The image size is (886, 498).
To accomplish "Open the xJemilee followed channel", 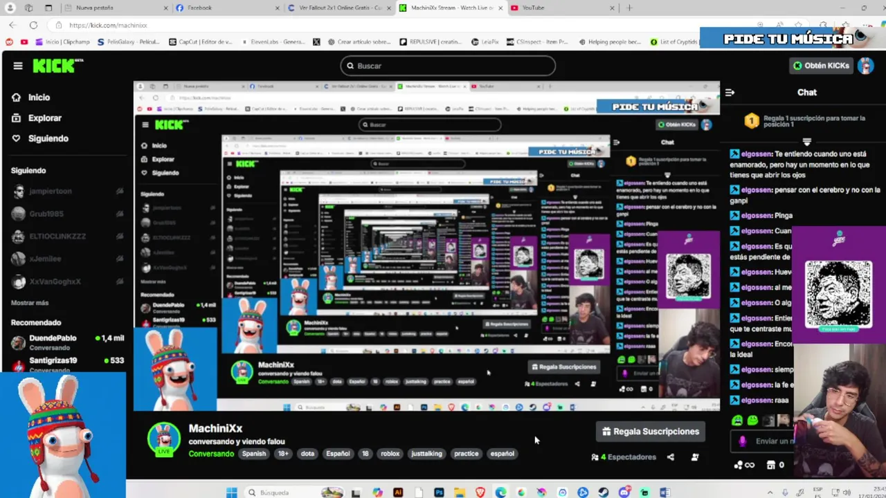I will point(66,259).
